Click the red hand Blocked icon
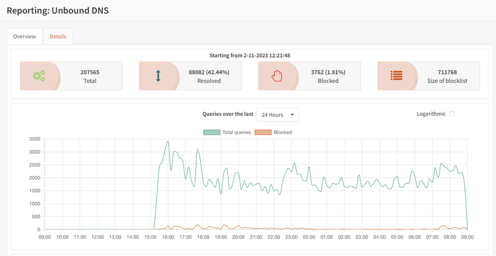 click(277, 76)
